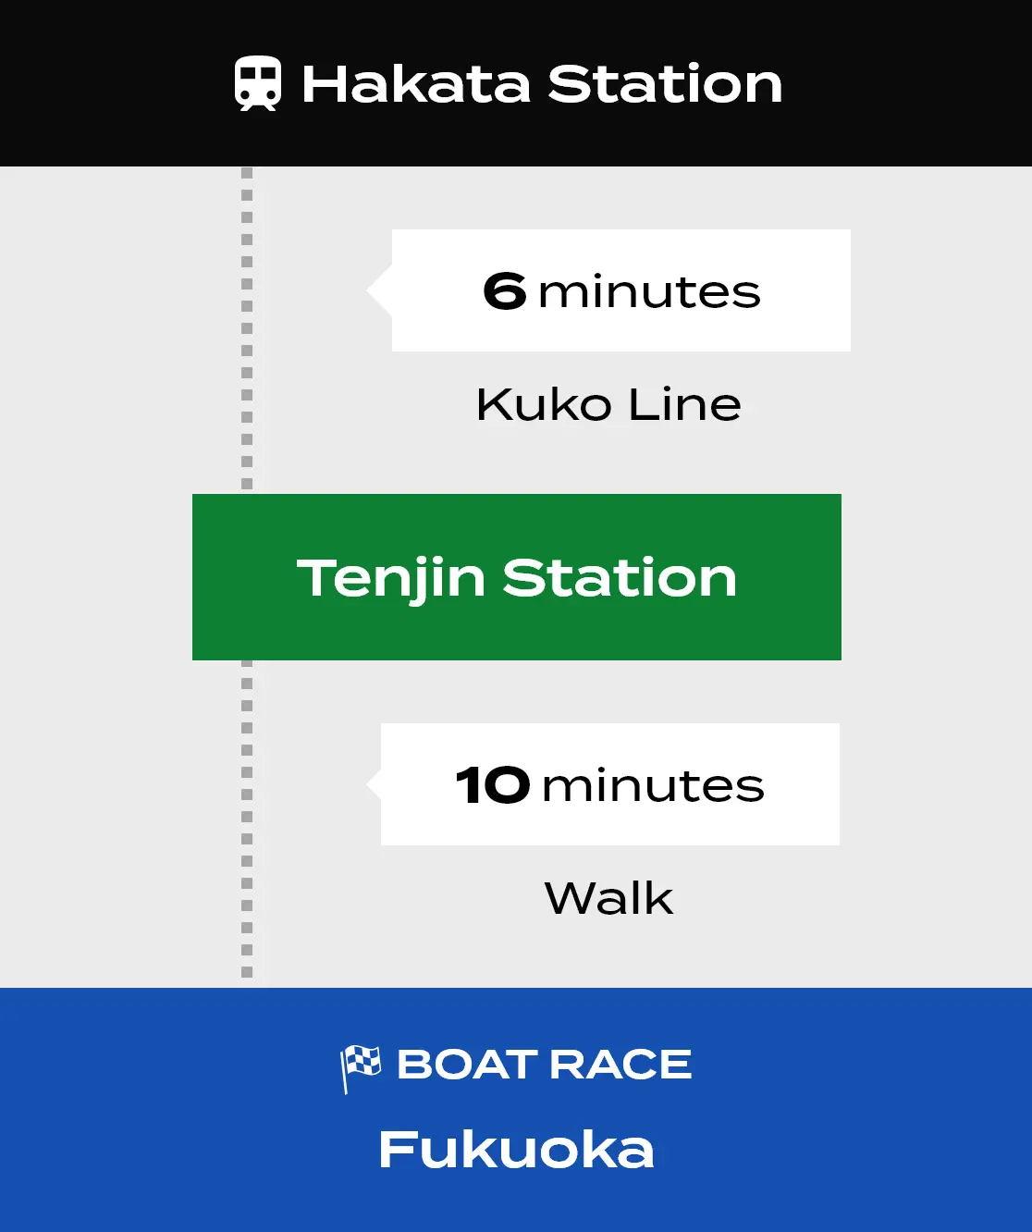Click the checkered flag icon
Screen dimensions: 1032x1232
[361, 1067]
